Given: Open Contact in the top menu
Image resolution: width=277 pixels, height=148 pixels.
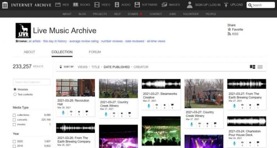Looking at the screenshot, I should (156, 14).
